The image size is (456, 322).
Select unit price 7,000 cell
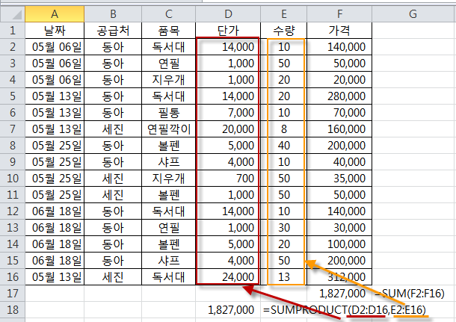coord(228,113)
